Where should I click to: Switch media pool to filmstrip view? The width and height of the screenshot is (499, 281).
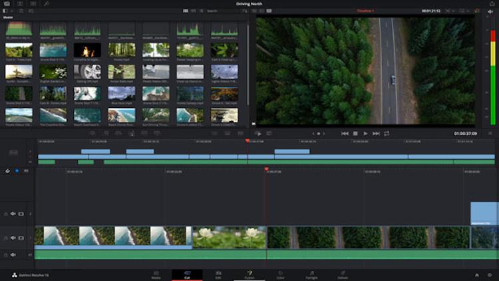[194, 11]
